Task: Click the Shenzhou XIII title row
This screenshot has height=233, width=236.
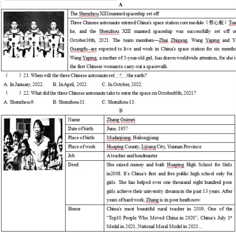Action: [x=115, y=14]
